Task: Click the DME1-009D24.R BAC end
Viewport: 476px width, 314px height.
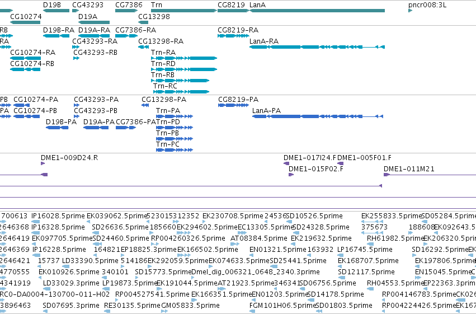Action: click(x=43, y=163)
